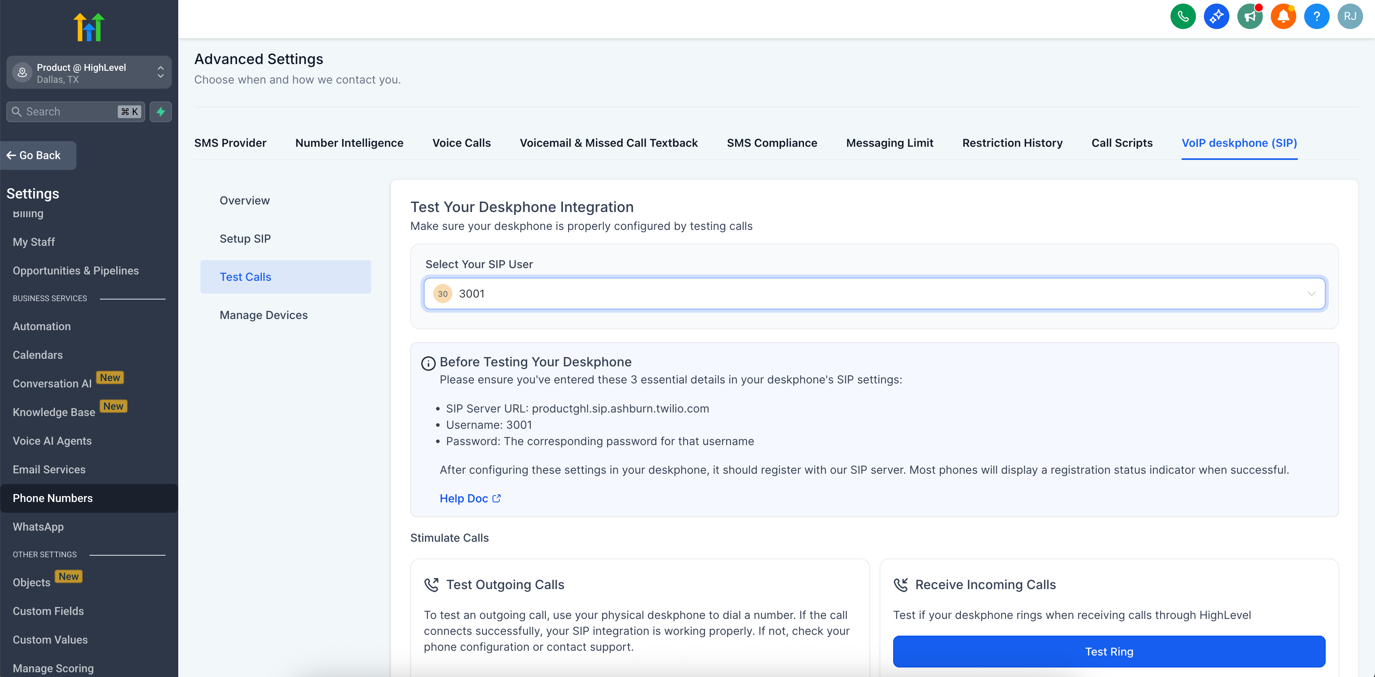The image size is (1375, 677).
Task: Click the info icon beside Before Testing
Action: pos(428,363)
